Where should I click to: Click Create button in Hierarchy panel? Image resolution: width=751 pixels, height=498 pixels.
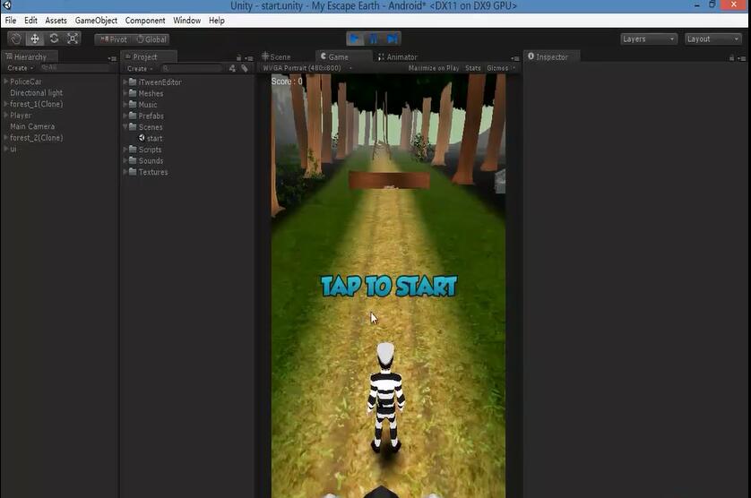coord(19,68)
